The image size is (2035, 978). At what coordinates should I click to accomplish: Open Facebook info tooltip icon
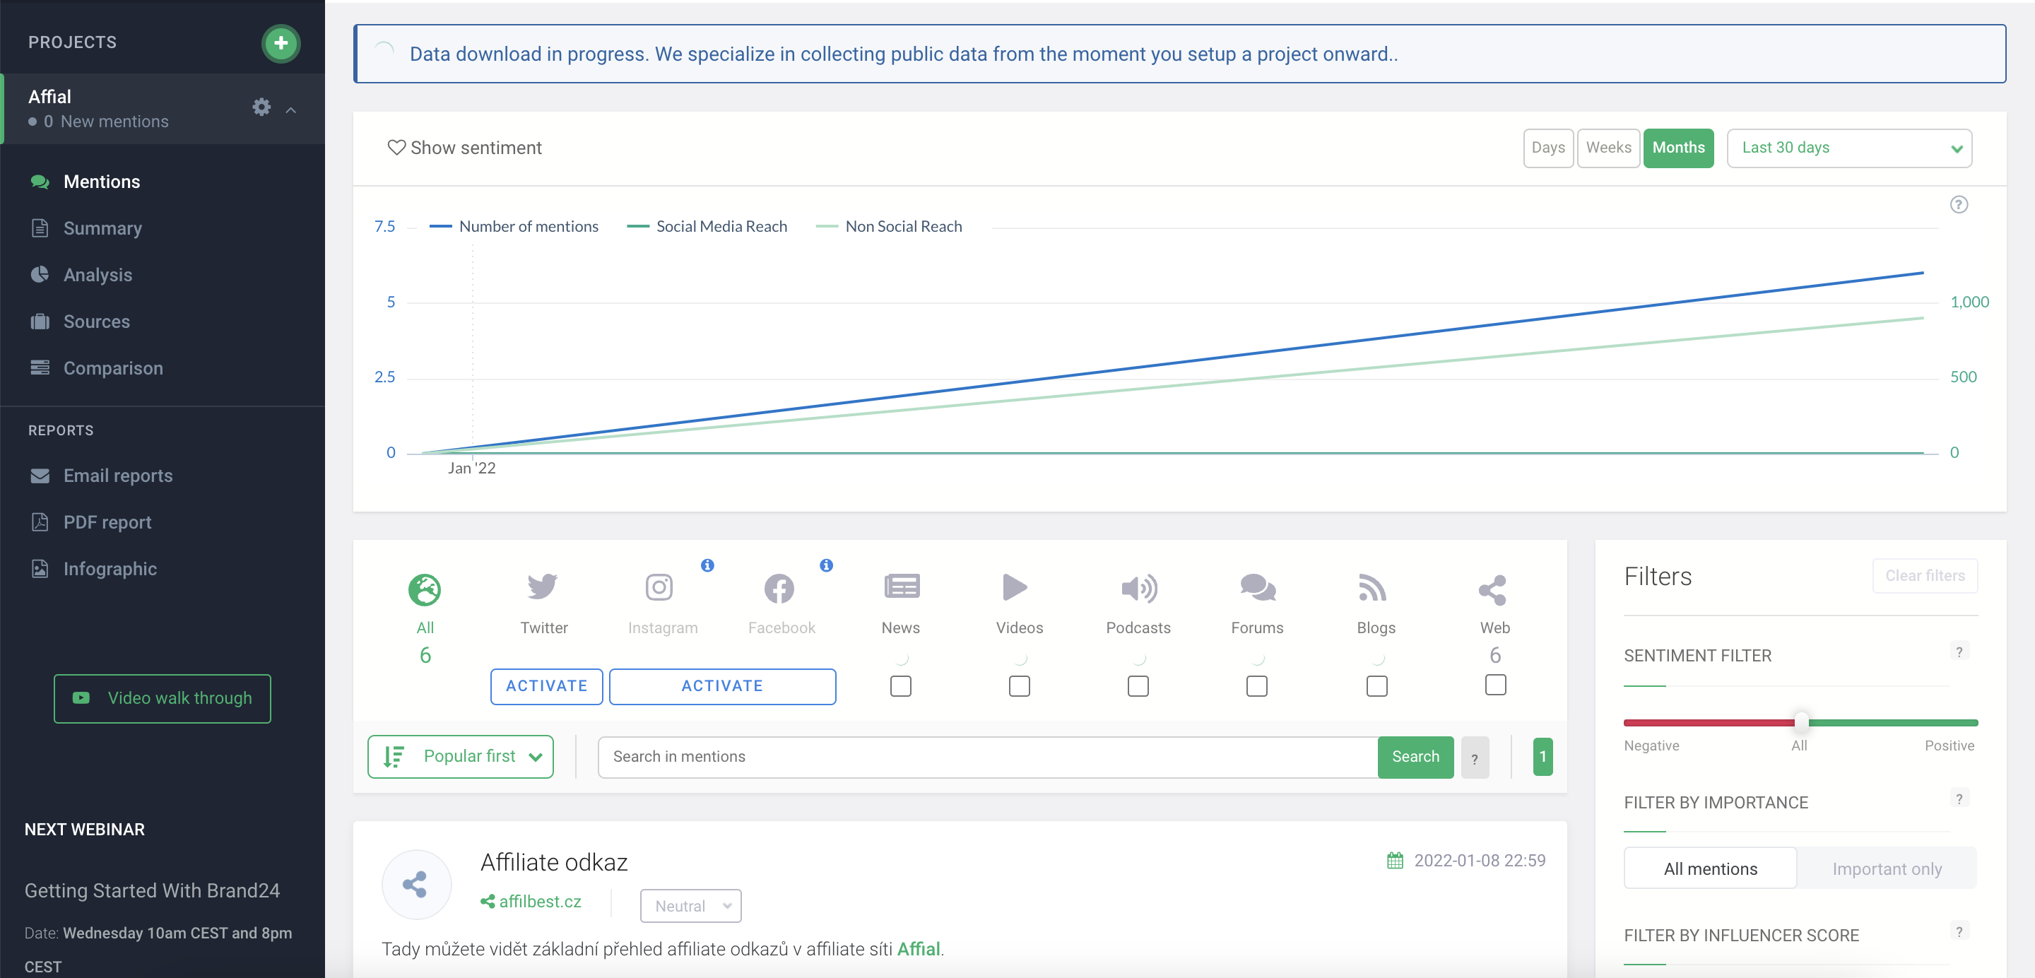point(825,565)
